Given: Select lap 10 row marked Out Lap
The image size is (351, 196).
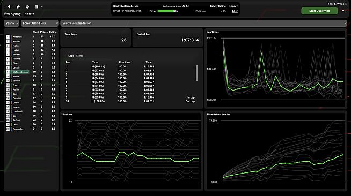Looking at the screenshot, I should [x=130, y=101].
